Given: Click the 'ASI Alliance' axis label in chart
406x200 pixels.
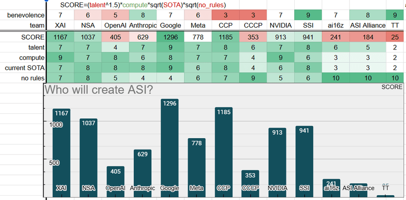Looking at the screenshot, I should pos(358,188).
